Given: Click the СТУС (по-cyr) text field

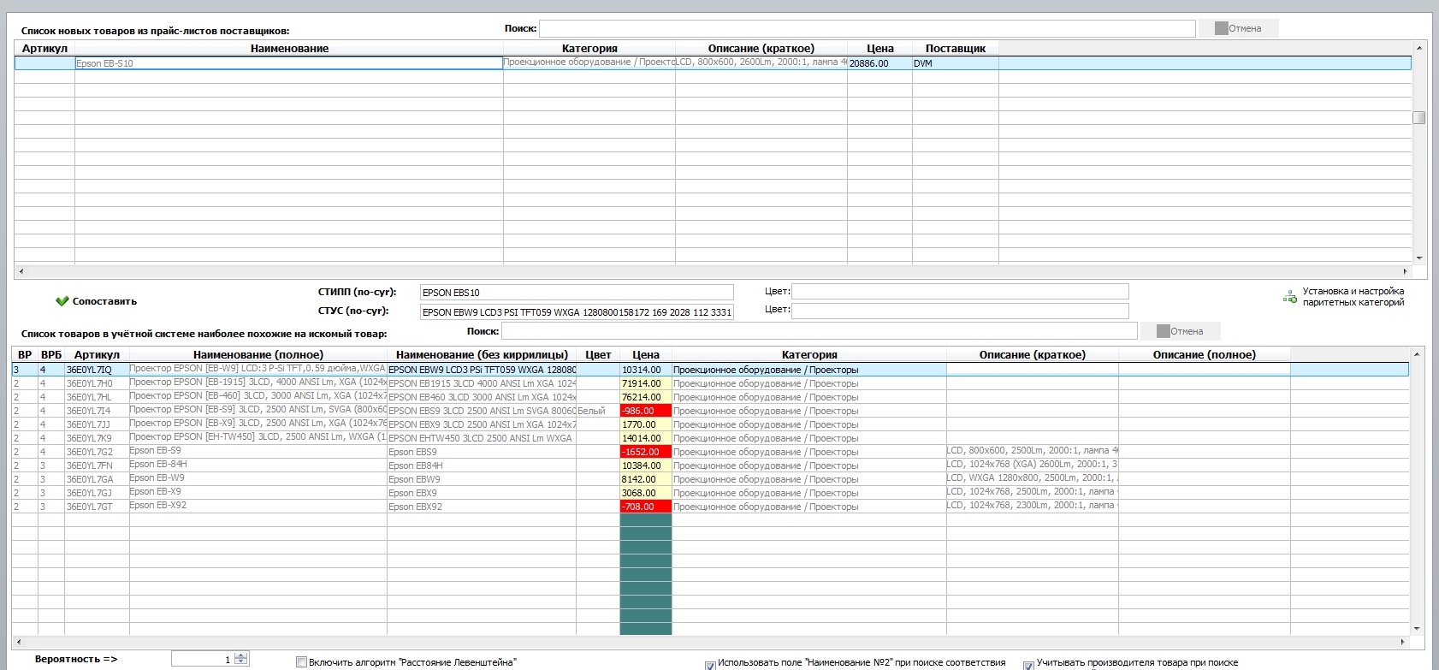Looking at the screenshot, I should (577, 311).
